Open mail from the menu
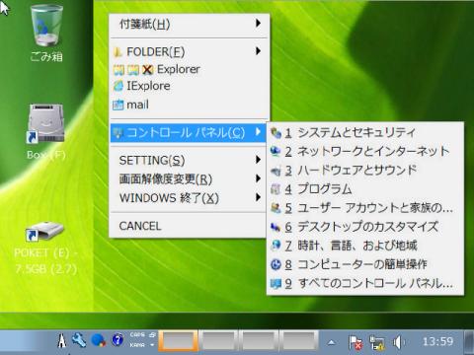Viewport: 474px width, 355px height. click(190, 105)
